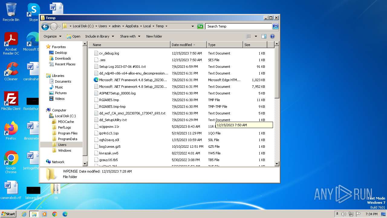Open Windows Media Player taskbar icon

pyautogui.click(x=44, y=214)
